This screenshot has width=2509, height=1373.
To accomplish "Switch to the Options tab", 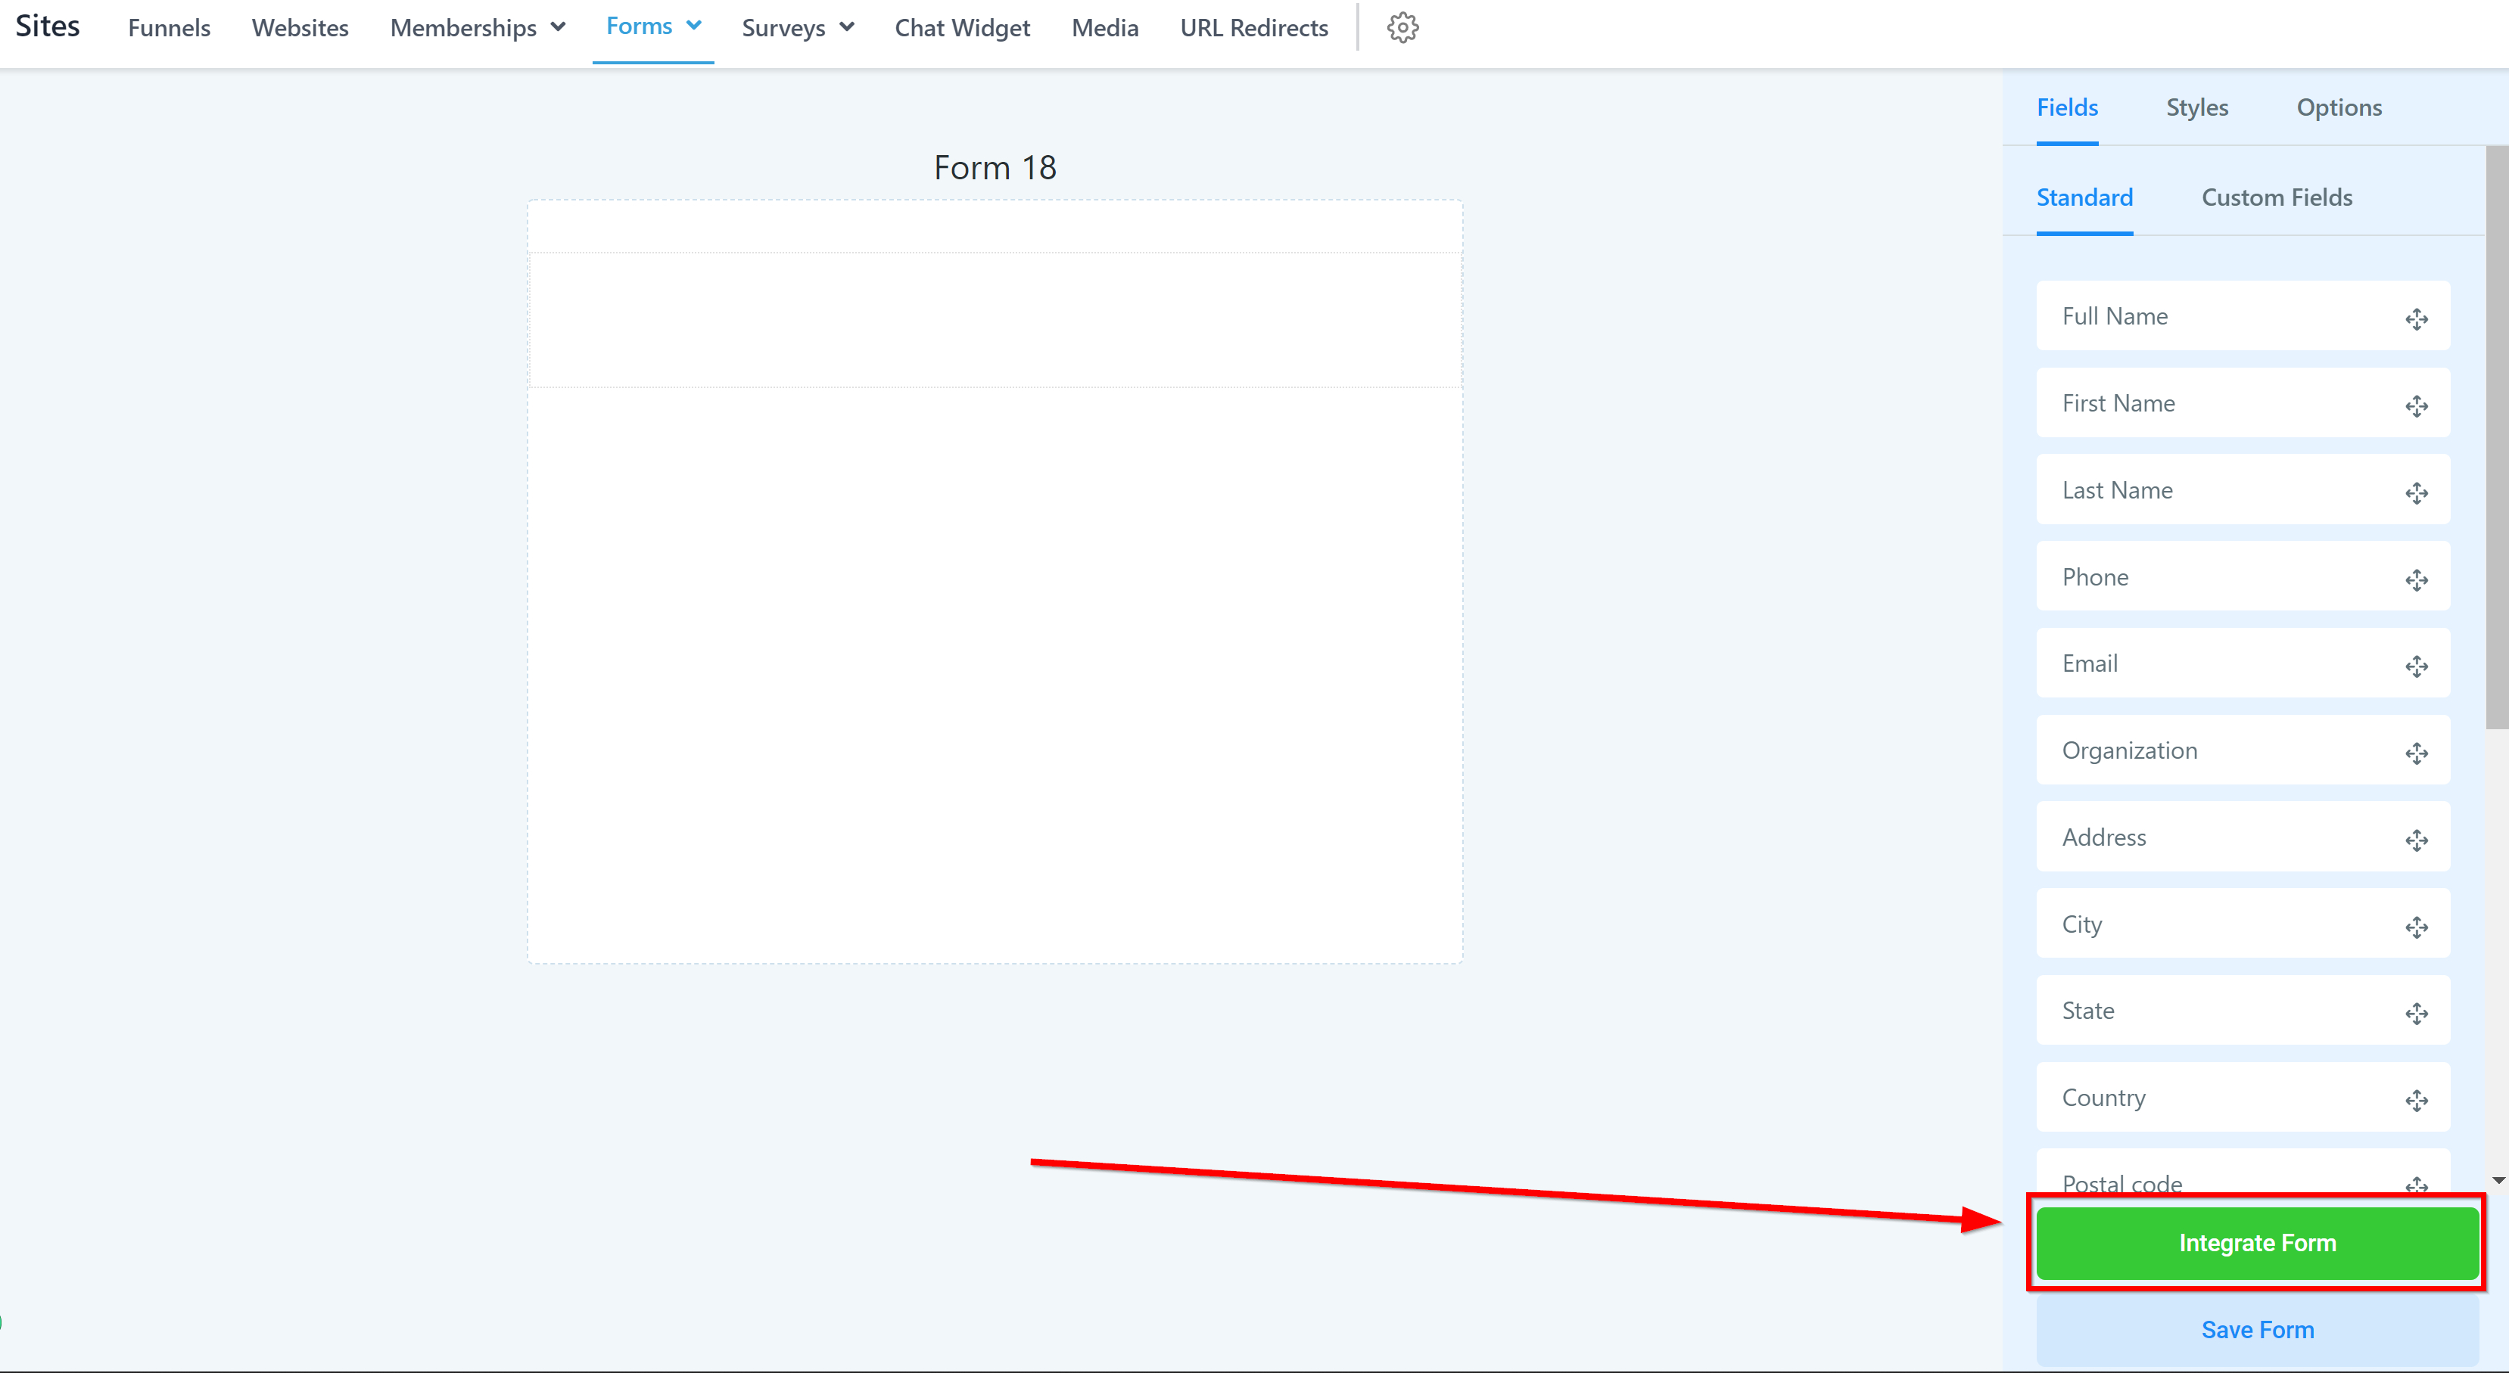I will pos(2339,107).
